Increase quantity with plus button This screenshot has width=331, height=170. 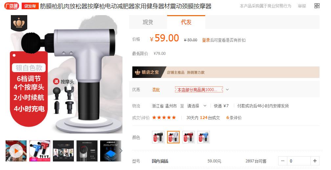315,161
